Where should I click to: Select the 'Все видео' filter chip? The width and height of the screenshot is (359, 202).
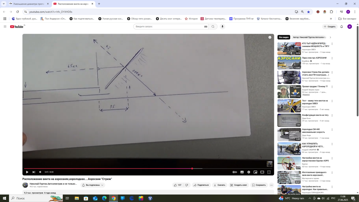[284, 37]
